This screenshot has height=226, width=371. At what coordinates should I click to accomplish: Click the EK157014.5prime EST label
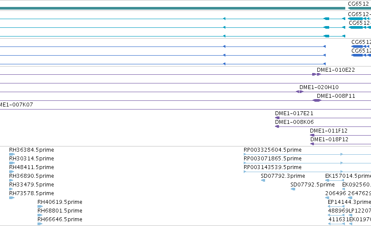pos(348,176)
